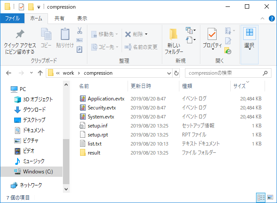Switch to the Home (ホーム) tab
The width and height of the screenshot is (277, 203).
click(x=36, y=18)
